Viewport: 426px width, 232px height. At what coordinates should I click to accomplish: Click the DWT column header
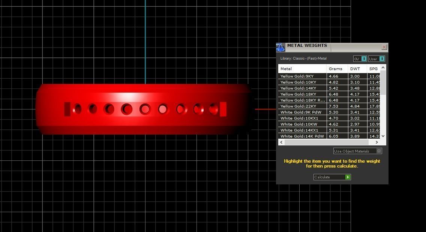tap(357, 69)
